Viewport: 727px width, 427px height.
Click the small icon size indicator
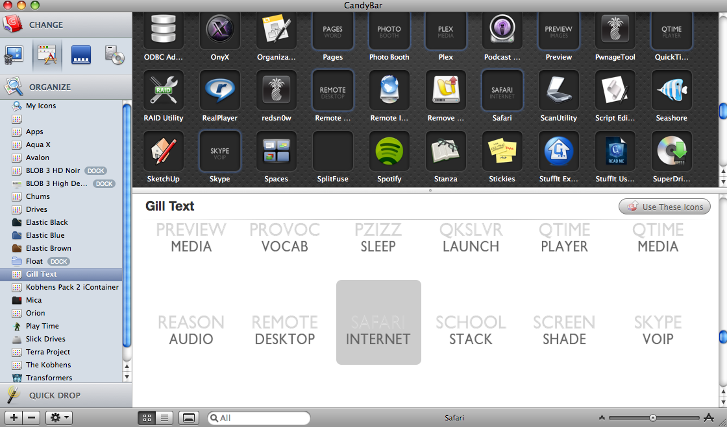[x=602, y=418]
